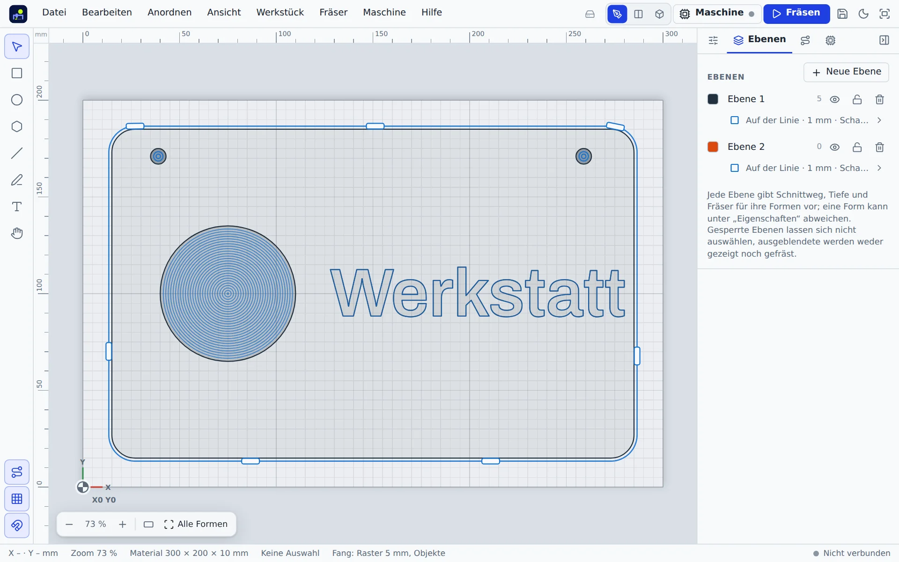Open the Maschine connection button
Viewport: 899px width, 562px height.
[x=717, y=14]
